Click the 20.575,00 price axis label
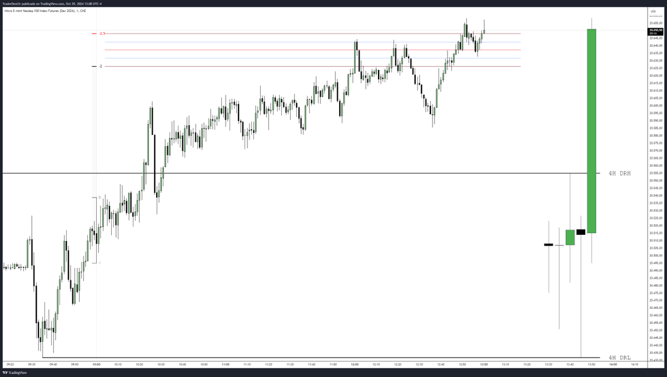This screenshot has height=377, width=667. tap(655, 143)
